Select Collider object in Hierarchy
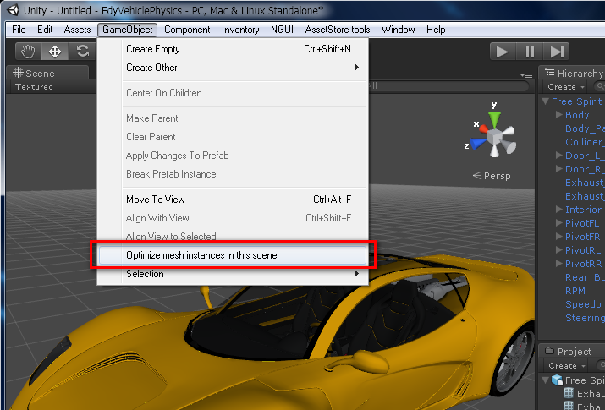The width and height of the screenshot is (605, 410). pyautogui.click(x=585, y=142)
